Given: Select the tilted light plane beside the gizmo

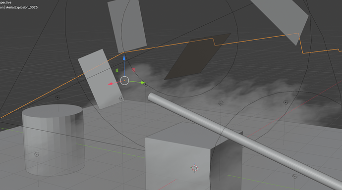Looking at the screenshot, I should [x=101, y=79].
